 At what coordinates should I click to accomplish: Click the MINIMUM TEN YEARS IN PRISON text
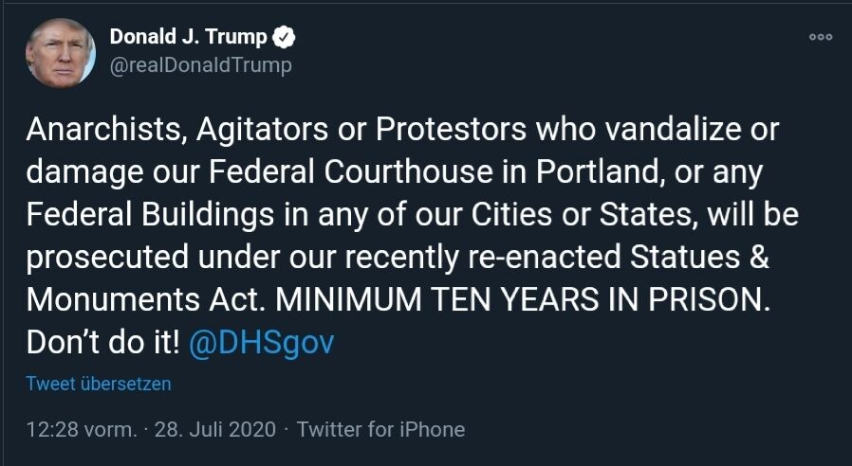click(x=520, y=299)
